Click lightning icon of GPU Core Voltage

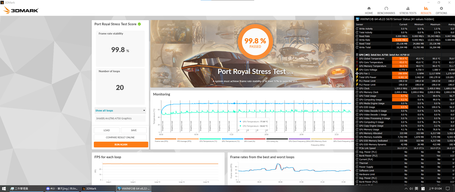(x=357, y=70)
